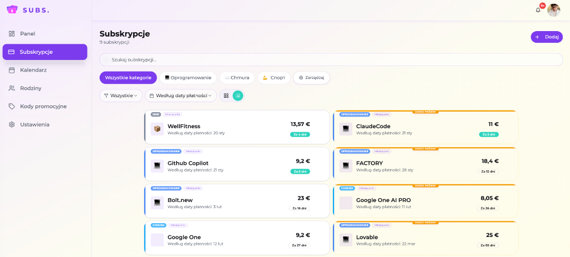
Task: Click the Za 18 dni badge
Action: [x=299, y=208]
